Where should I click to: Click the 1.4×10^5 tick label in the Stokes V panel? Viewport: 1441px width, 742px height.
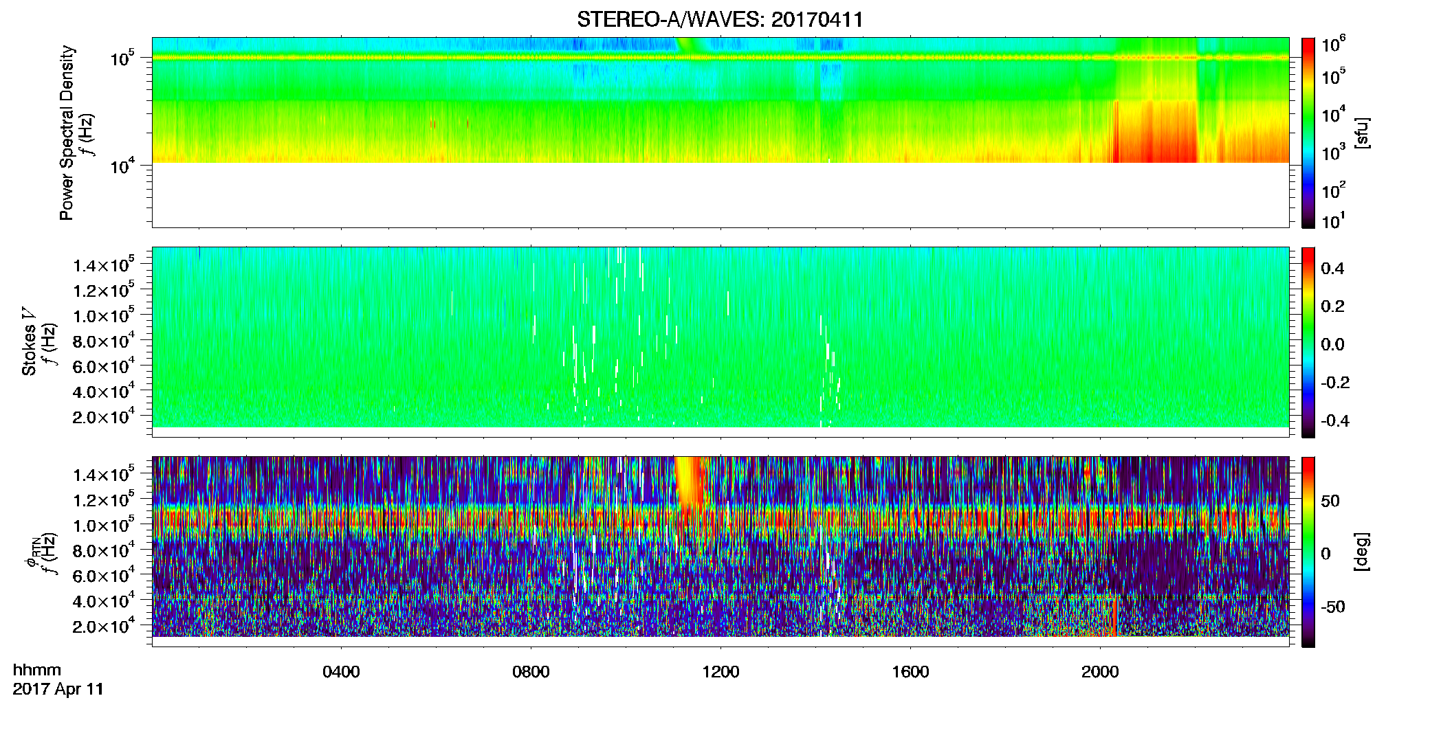pyautogui.click(x=104, y=265)
